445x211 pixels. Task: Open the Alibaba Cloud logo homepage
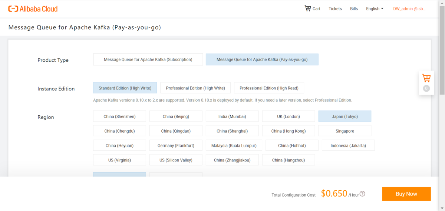(x=33, y=8)
